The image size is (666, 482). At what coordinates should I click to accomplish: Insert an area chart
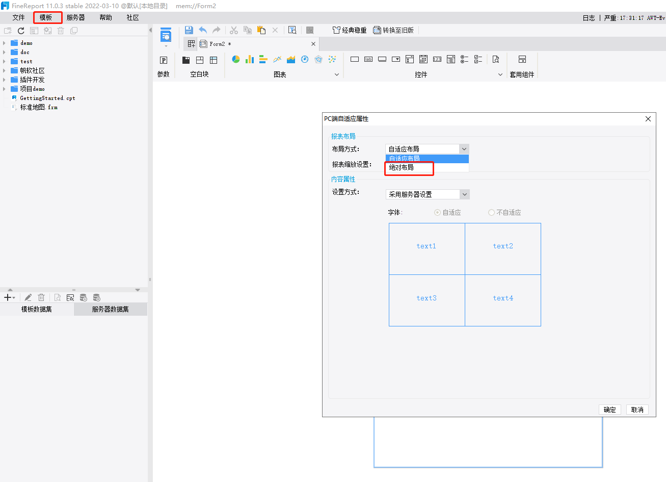[291, 59]
